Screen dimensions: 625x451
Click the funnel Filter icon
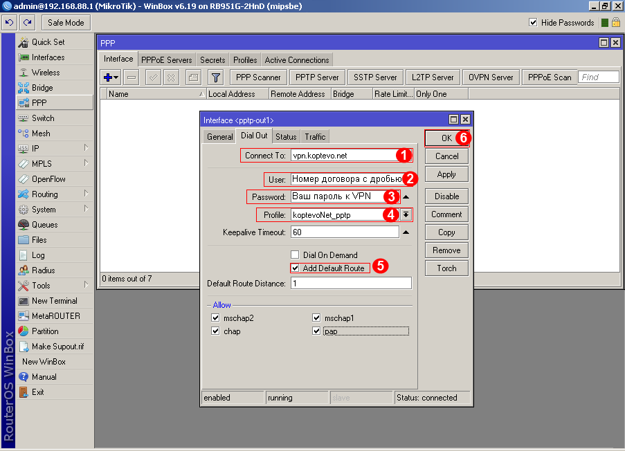tap(216, 77)
